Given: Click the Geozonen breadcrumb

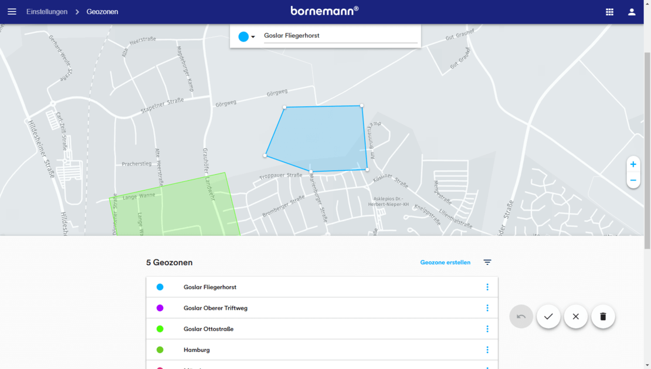Looking at the screenshot, I should point(102,12).
